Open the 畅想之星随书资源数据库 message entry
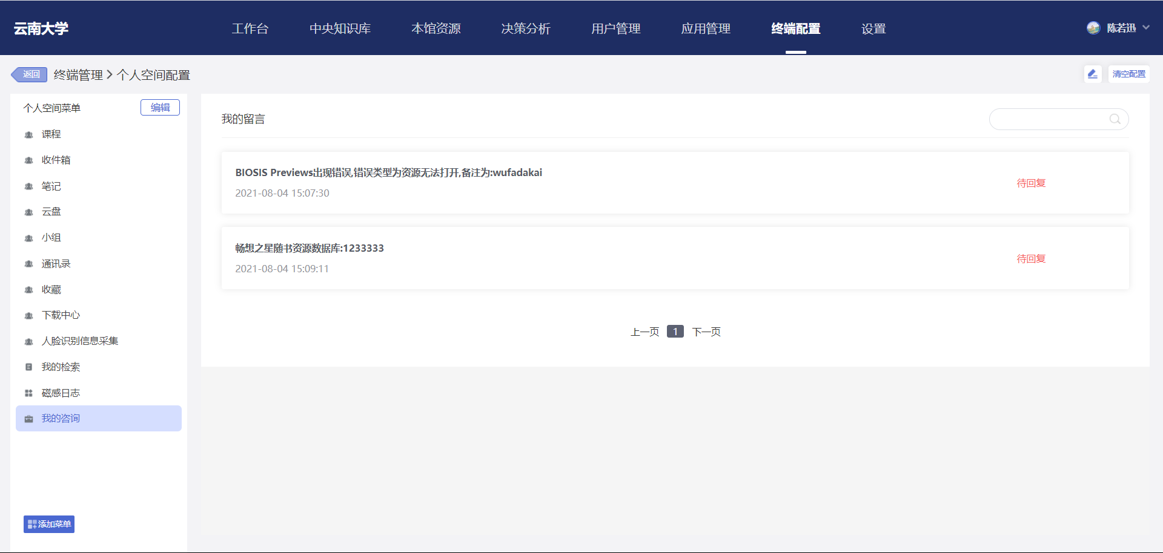1163x553 pixels. click(675, 258)
